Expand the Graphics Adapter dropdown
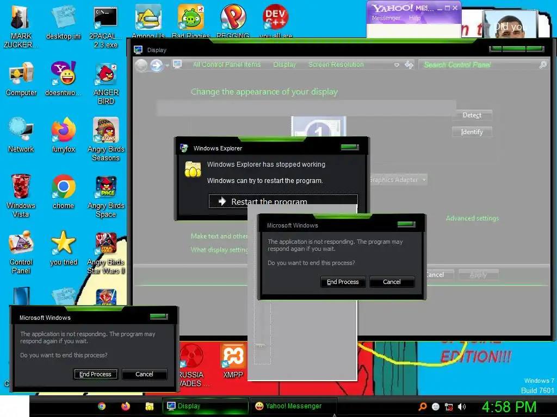 click(x=424, y=180)
